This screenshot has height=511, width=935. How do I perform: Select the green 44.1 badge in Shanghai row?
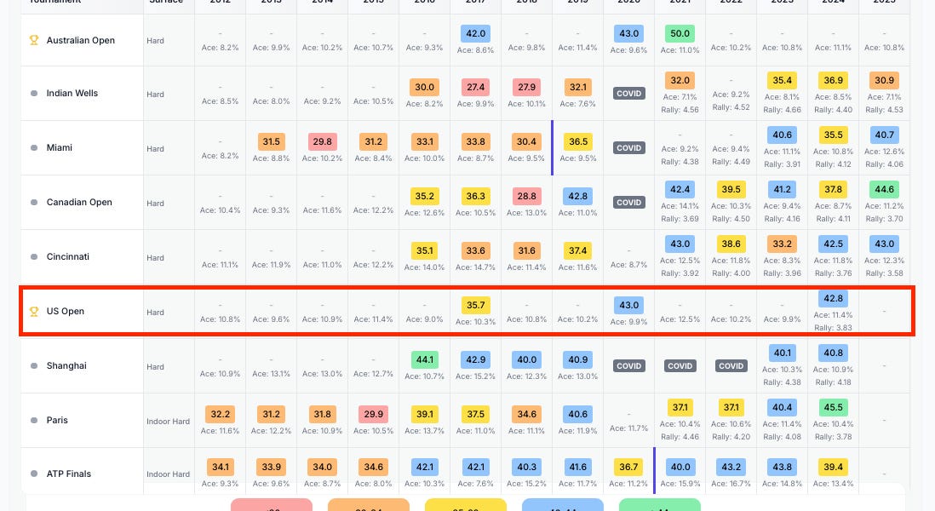click(425, 359)
